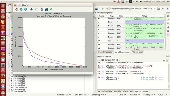
Task: Activate the Pan axes tool in Figure 1
Action: [x=31, y=9]
